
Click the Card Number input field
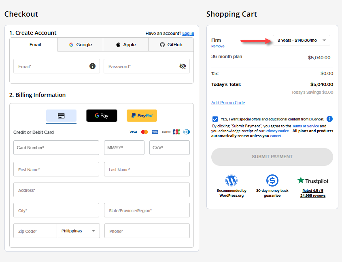click(x=56, y=148)
